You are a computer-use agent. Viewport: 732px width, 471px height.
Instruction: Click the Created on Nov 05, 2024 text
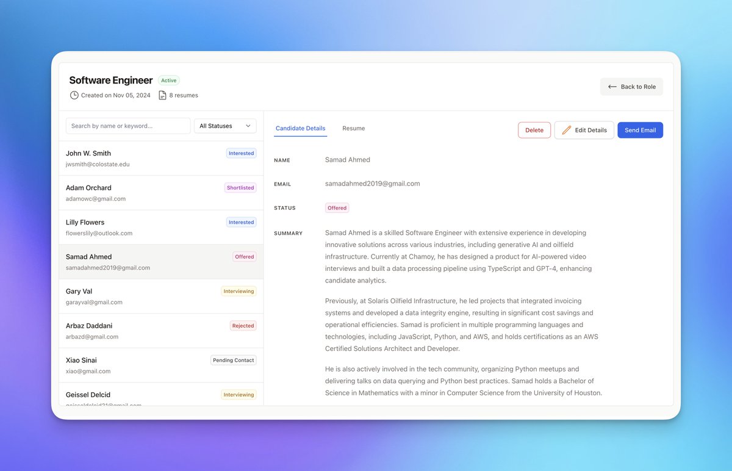(116, 95)
